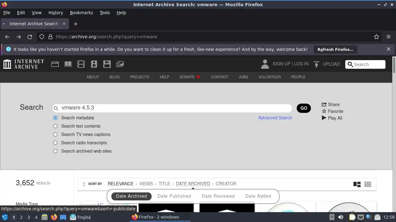Click the Internet Archive logo

(24, 64)
